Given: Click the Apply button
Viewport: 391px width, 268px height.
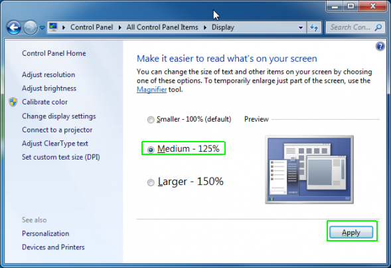Looking at the screenshot, I should (x=351, y=233).
